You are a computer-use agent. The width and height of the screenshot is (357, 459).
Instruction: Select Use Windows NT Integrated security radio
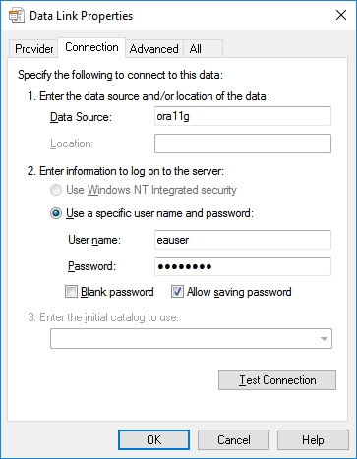tap(56, 190)
